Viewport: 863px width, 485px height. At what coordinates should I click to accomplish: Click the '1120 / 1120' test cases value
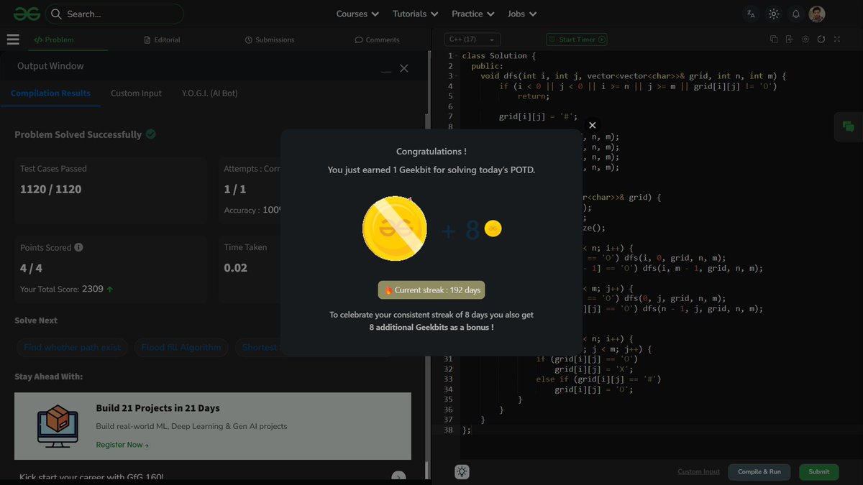[x=50, y=189]
